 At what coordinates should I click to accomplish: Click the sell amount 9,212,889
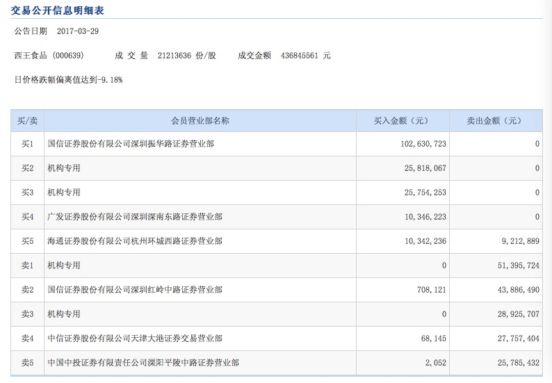pos(520,241)
